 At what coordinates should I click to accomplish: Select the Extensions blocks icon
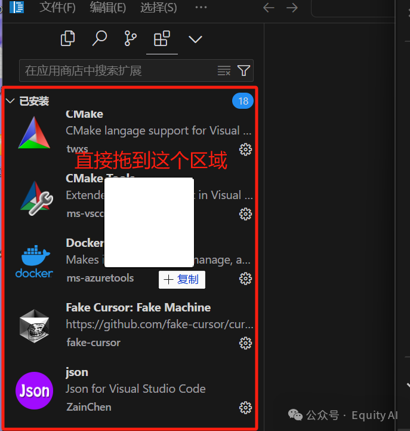(x=162, y=38)
